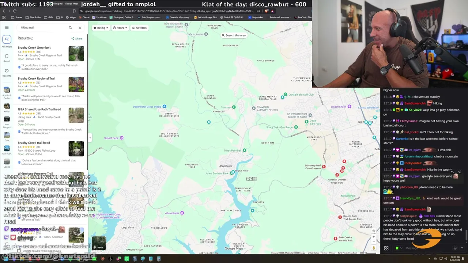The width and height of the screenshot is (468, 263).
Task: Bookmark this page icon in address bar
Action: [x=74, y=11]
